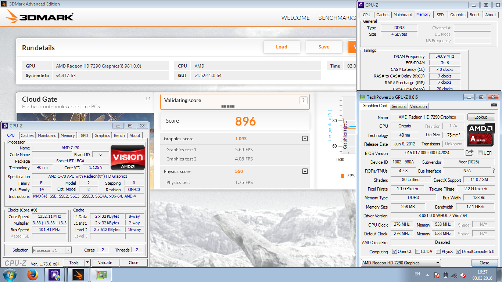502x282 pixels.
Task: Open the Processor #1 selection dropdown in CPU-Z
Action: pyautogui.click(x=52, y=250)
